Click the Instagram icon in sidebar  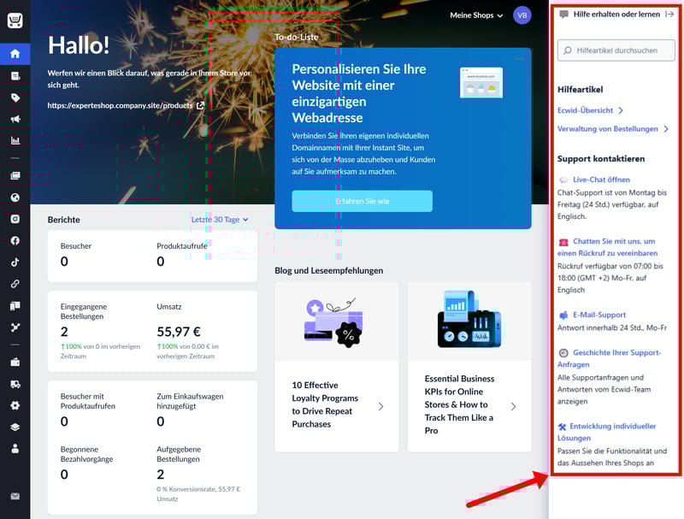15,219
